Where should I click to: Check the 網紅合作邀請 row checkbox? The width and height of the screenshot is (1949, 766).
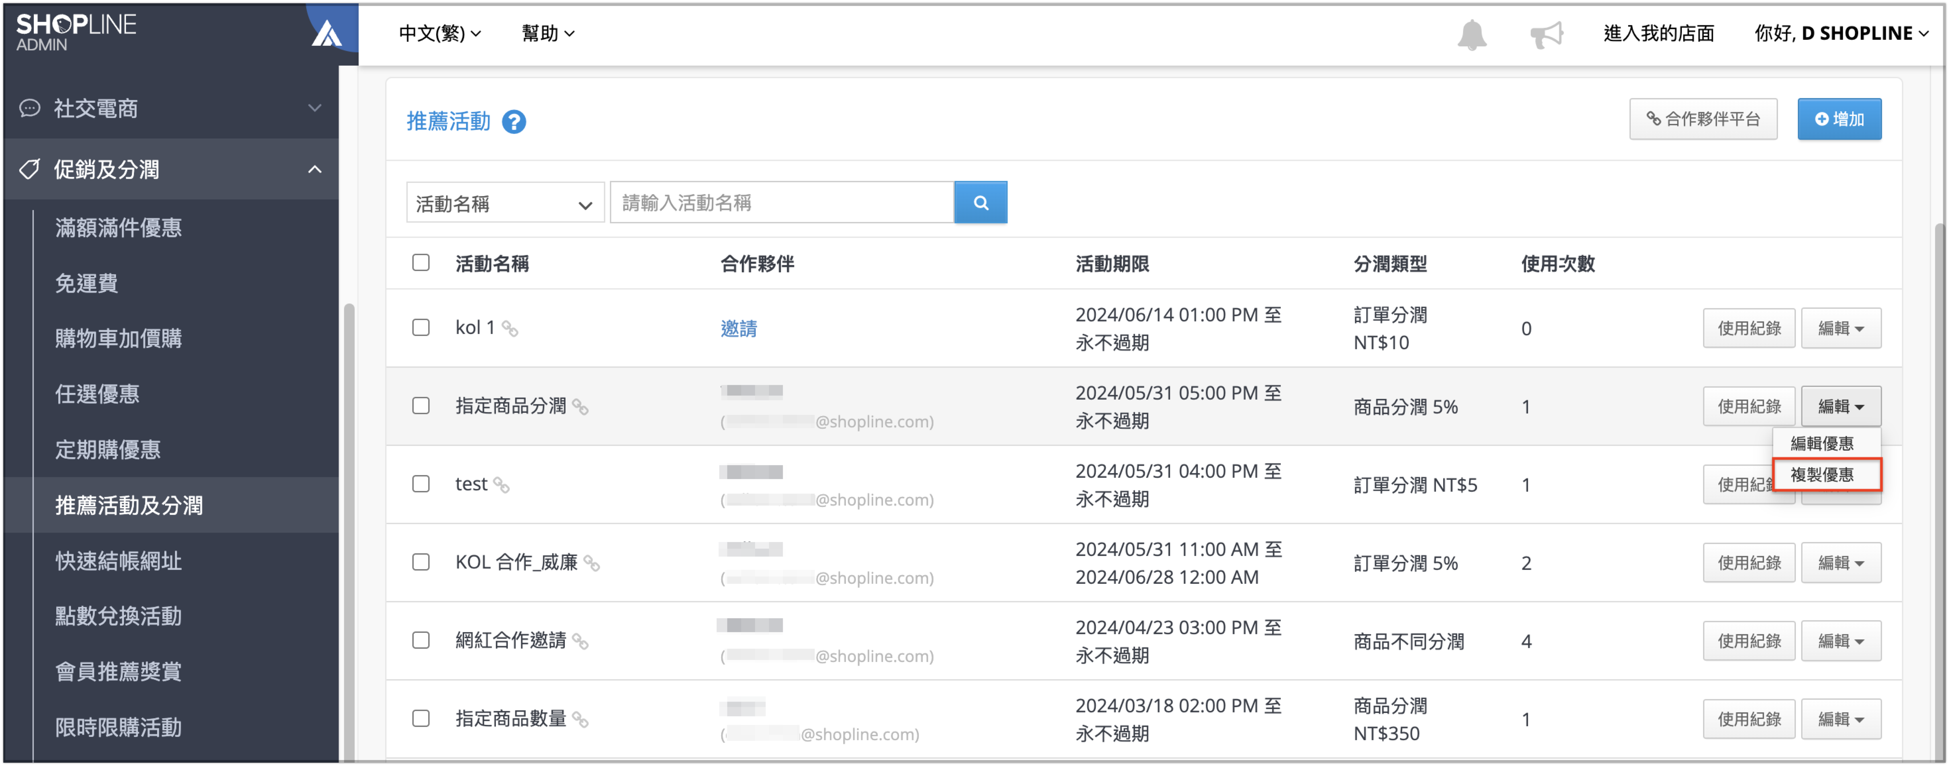tap(421, 640)
